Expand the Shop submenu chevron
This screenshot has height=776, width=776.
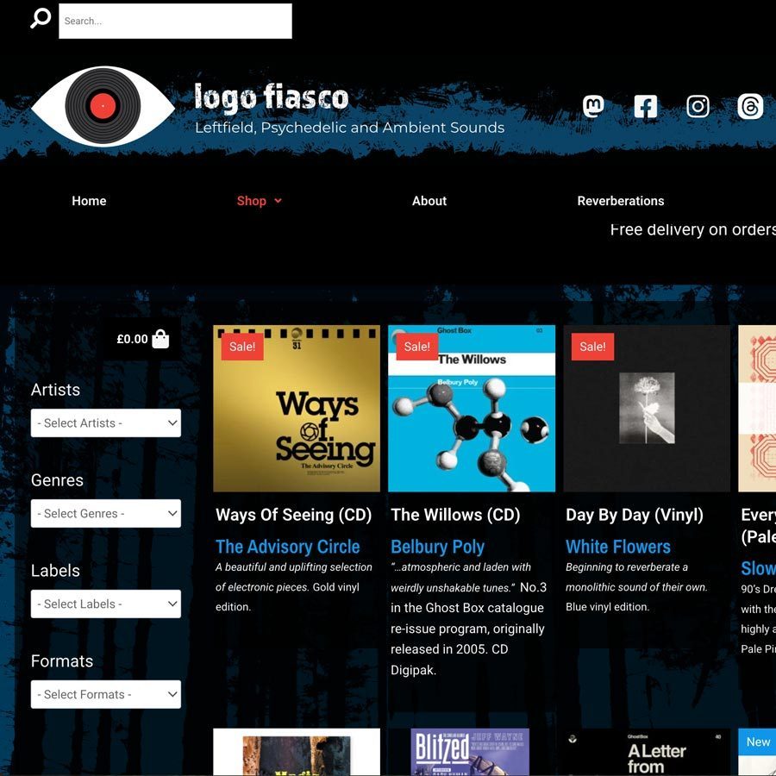[x=278, y=201]
